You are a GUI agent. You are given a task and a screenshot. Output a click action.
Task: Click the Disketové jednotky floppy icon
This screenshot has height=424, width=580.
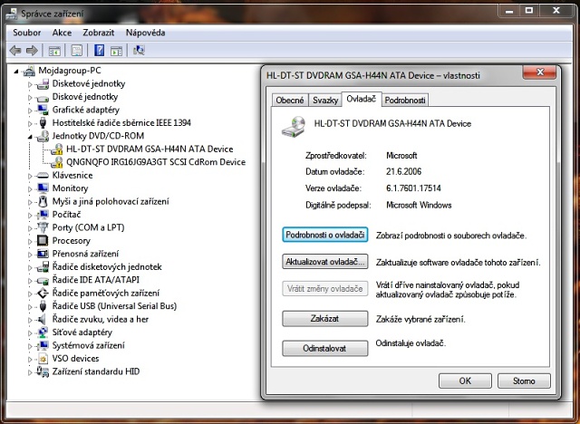pos(43,84)
